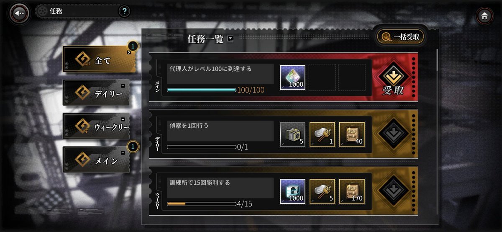Expand the 任務一覧 dropdown arrow
Viewport: 502px width, 232px height.
click(230, 39)
